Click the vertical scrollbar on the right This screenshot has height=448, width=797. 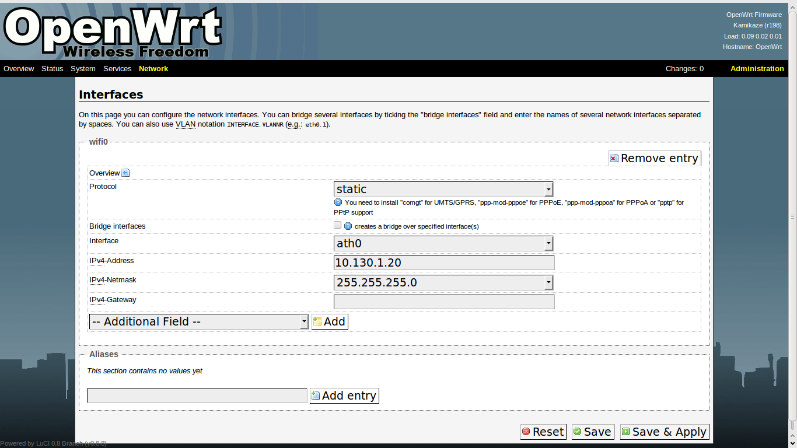coord(792,216)
